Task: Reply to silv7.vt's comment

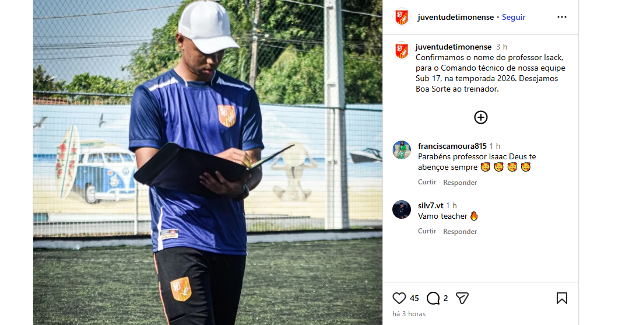Action: pyautogui.click(x=460, y=232)
